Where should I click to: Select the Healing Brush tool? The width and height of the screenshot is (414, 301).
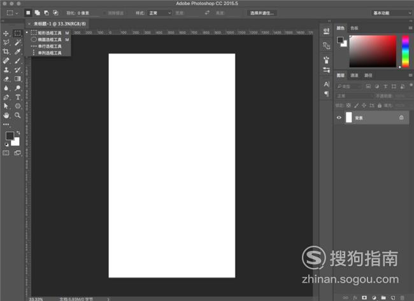(6, 60)
